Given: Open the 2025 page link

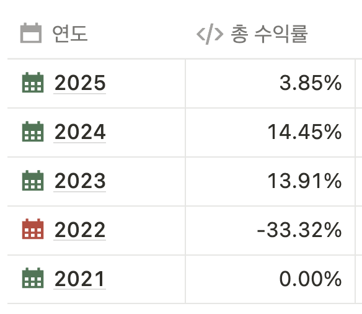Looking at the screenshot, I should (x=80, y=83).
